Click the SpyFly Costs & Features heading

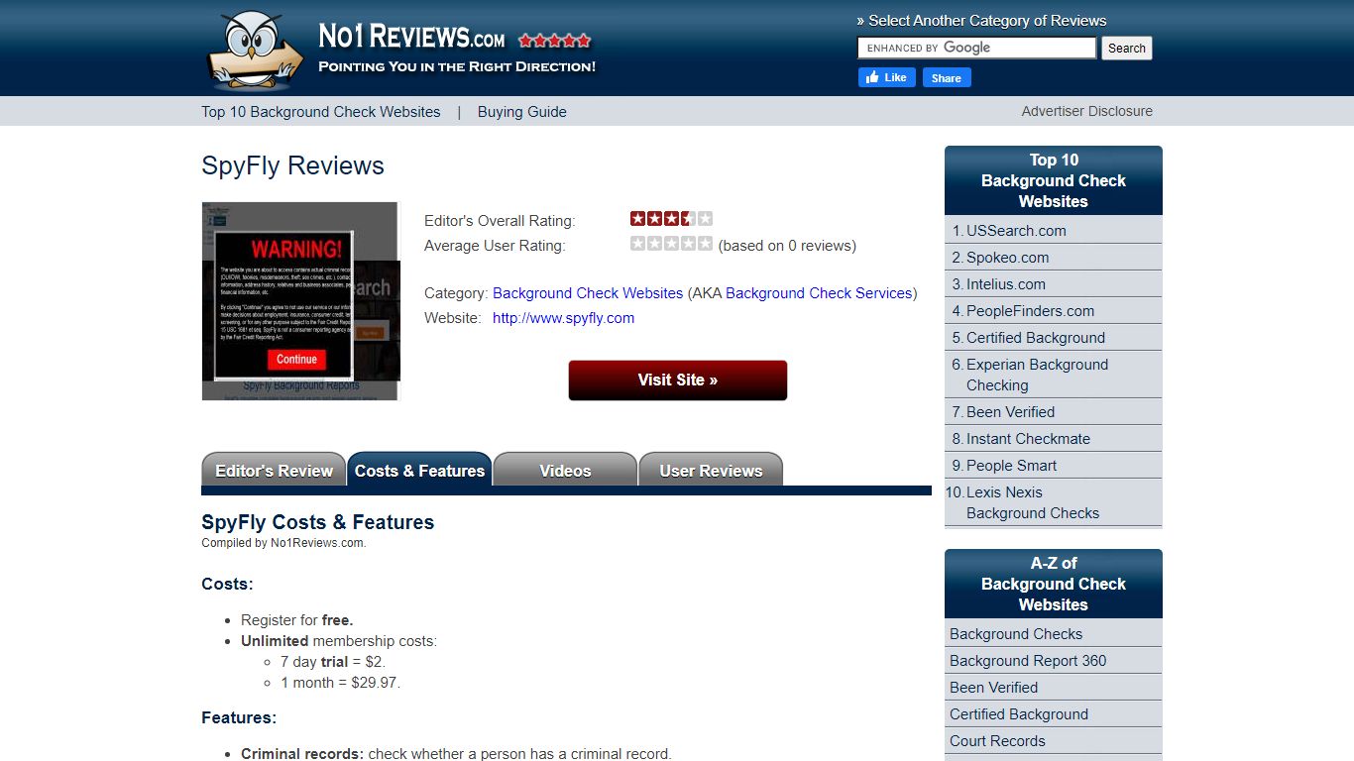(318, 522)
